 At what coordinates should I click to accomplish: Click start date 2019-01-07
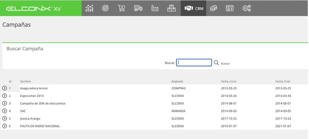coord(229,126)
